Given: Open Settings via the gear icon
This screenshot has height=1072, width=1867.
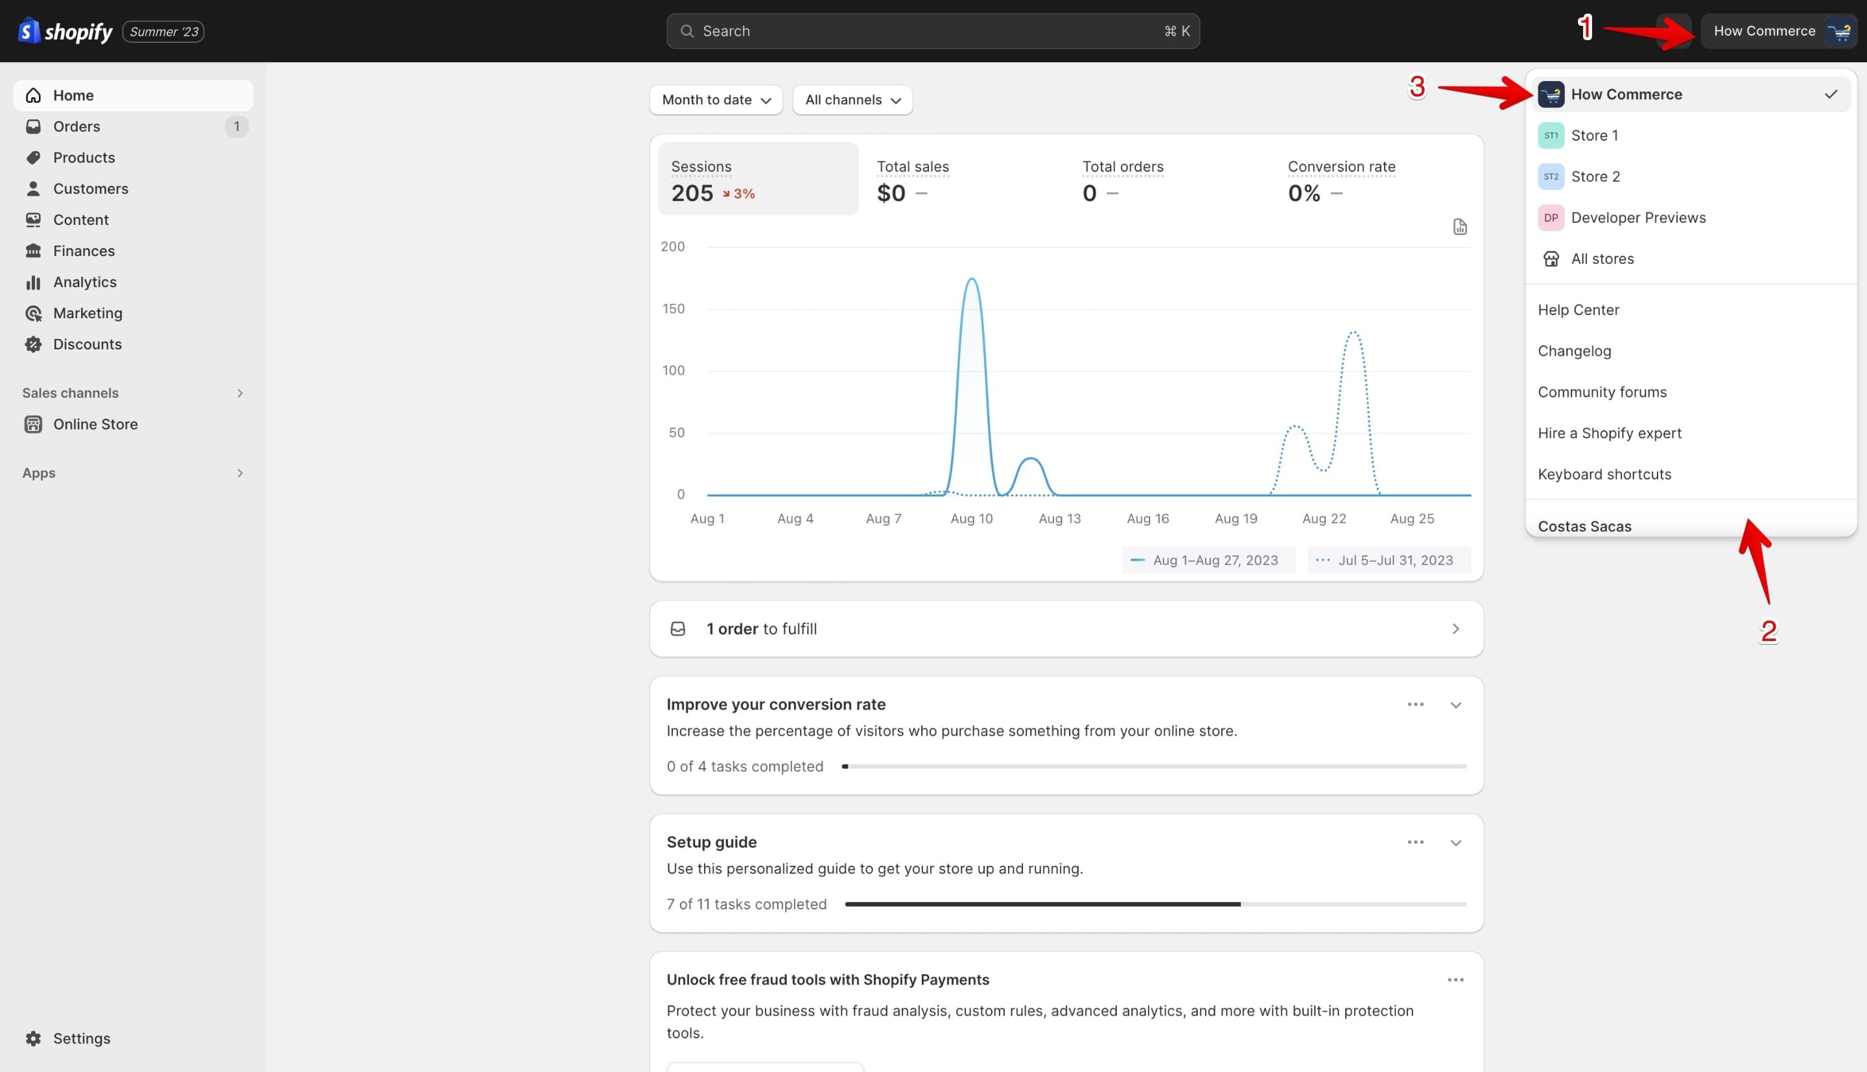Looking at the screenshot, I should coord(33,1038).
